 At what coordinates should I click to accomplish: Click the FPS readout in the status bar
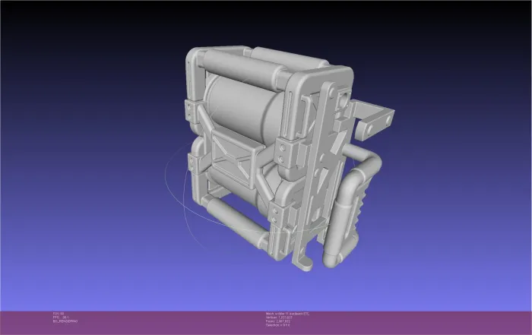(61, 318)
